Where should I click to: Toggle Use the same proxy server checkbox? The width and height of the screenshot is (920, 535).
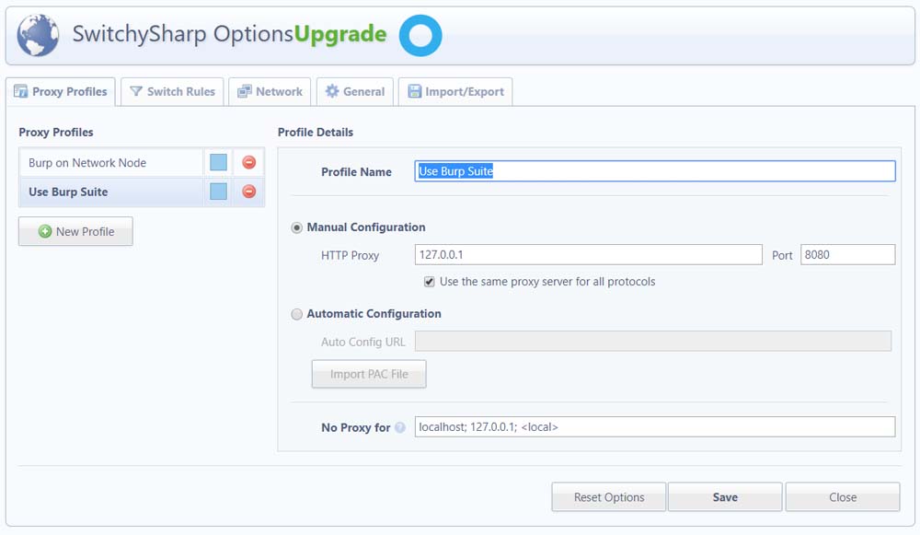pos(430,282)
